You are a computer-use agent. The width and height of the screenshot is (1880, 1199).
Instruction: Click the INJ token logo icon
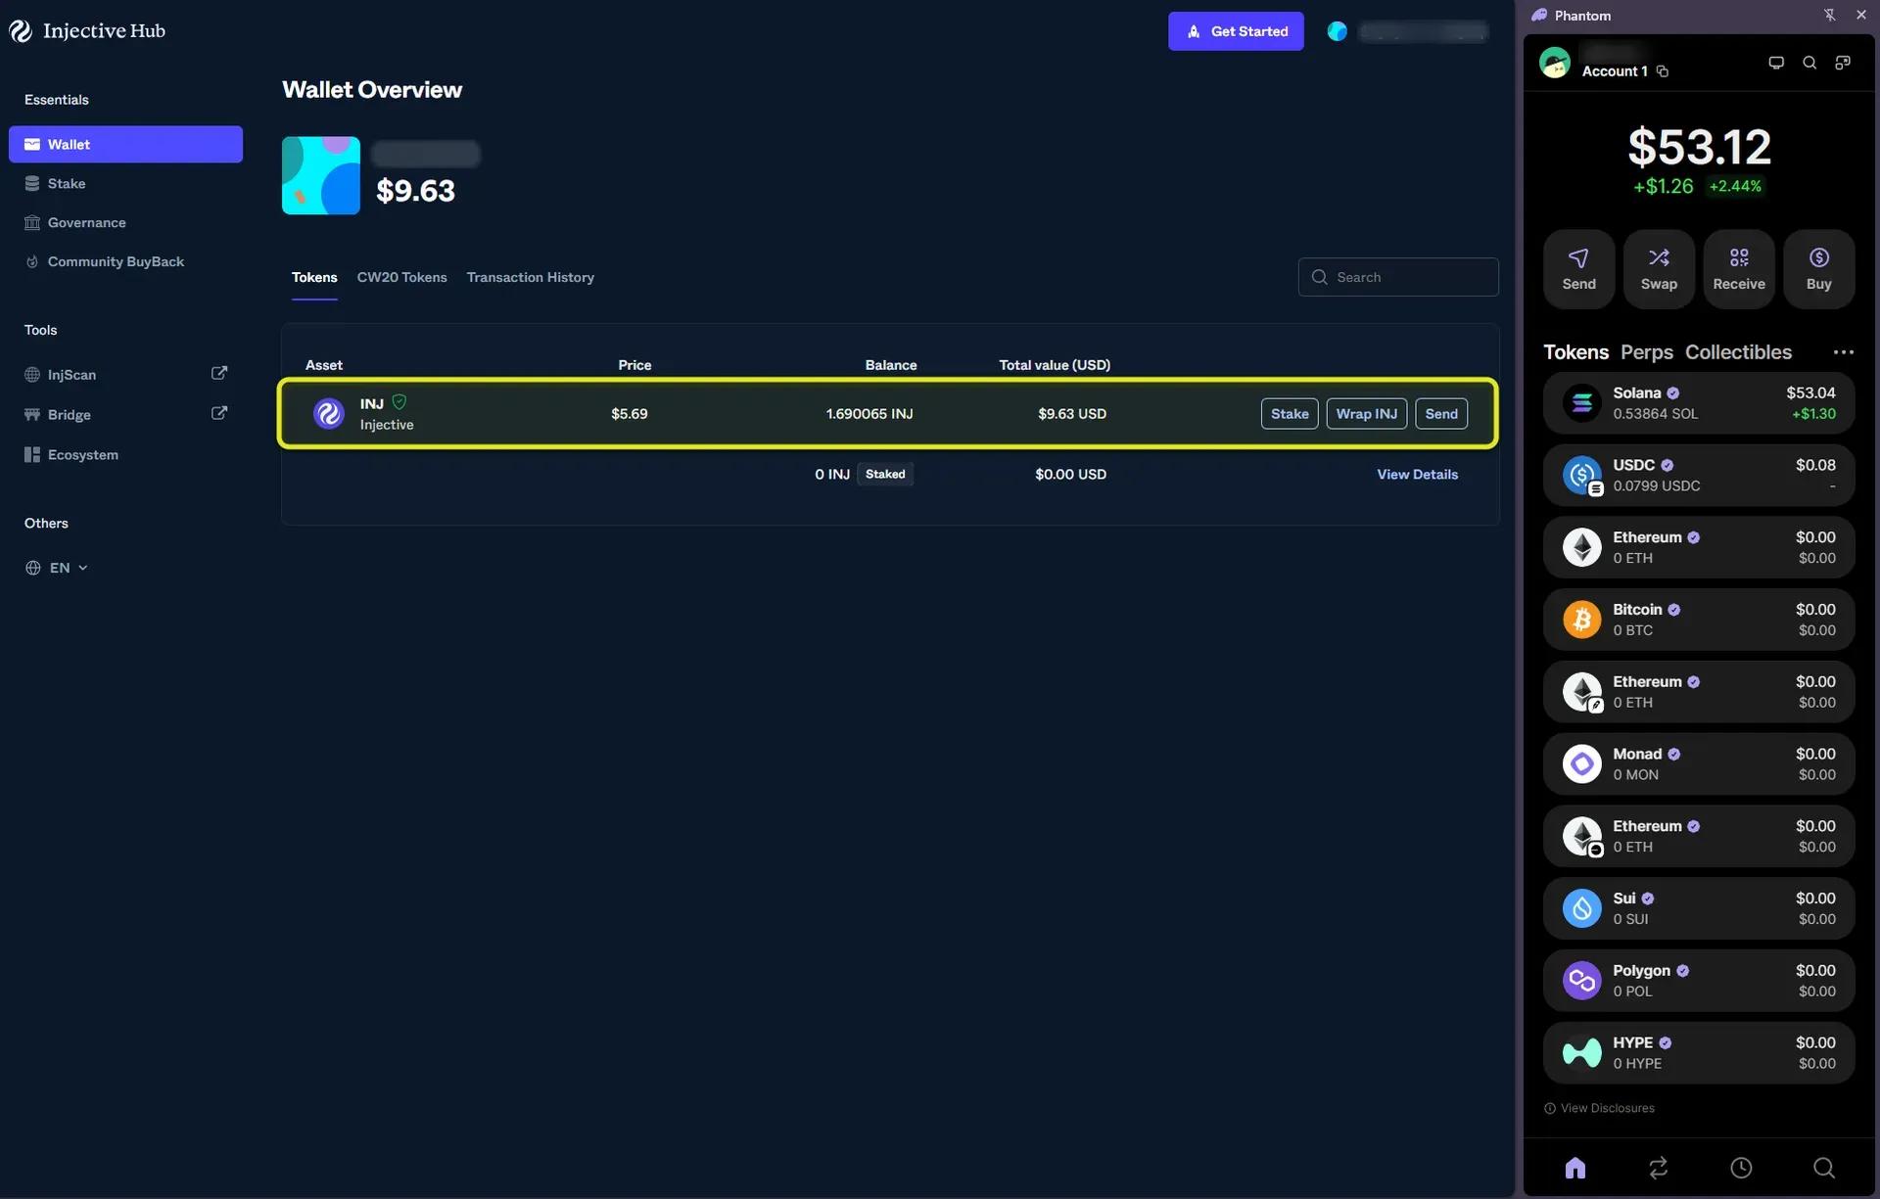point(328,413)
